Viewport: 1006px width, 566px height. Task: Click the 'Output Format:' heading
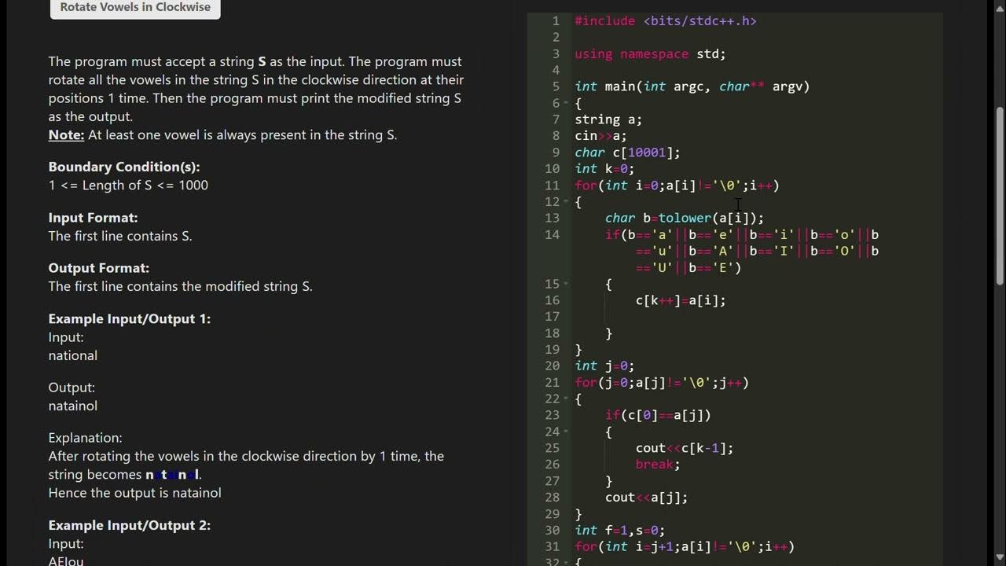[x=98, y=268]
